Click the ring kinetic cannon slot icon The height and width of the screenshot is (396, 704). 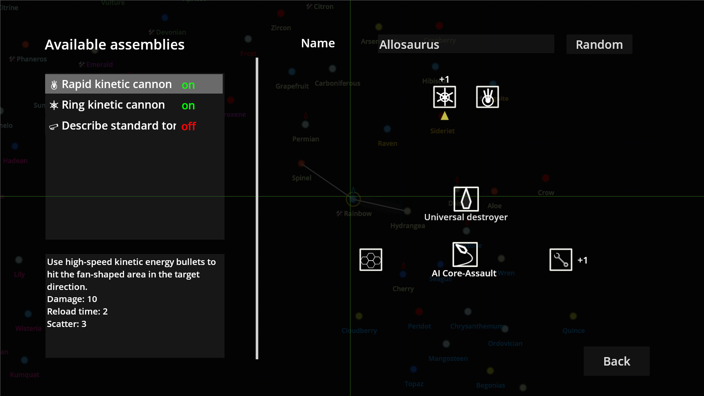pos(444,97)
